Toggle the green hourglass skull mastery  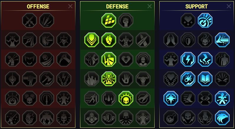tap(109, 79)
